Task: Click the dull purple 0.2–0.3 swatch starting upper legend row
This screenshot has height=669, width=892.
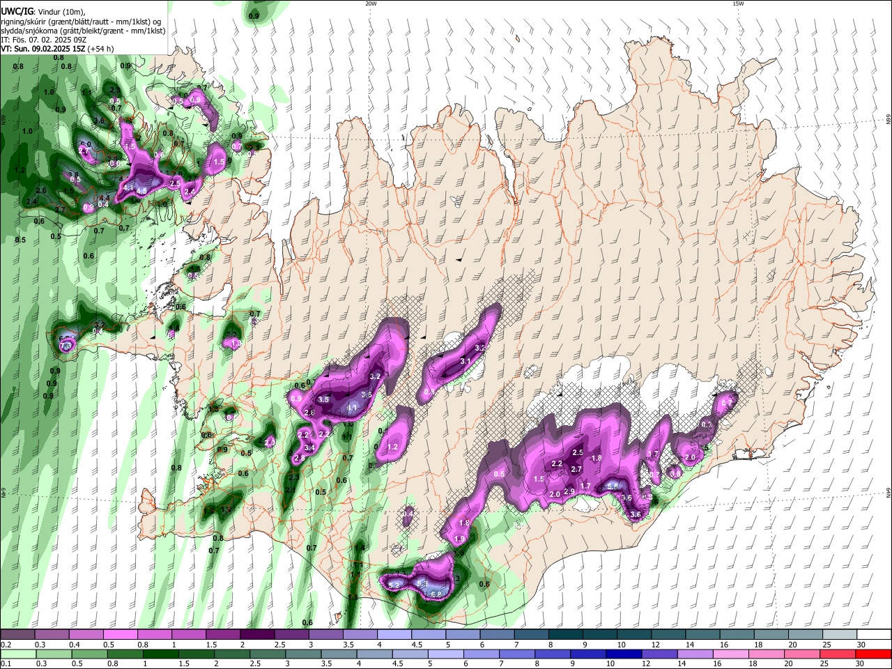Action: [17, 635]
